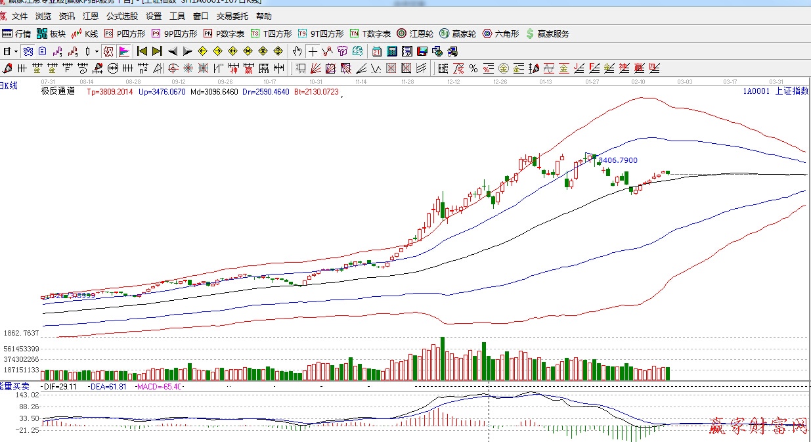Open the 江恩 menu
The height and width of the screenshot is (442, 811).
click(x=91, y=16)
